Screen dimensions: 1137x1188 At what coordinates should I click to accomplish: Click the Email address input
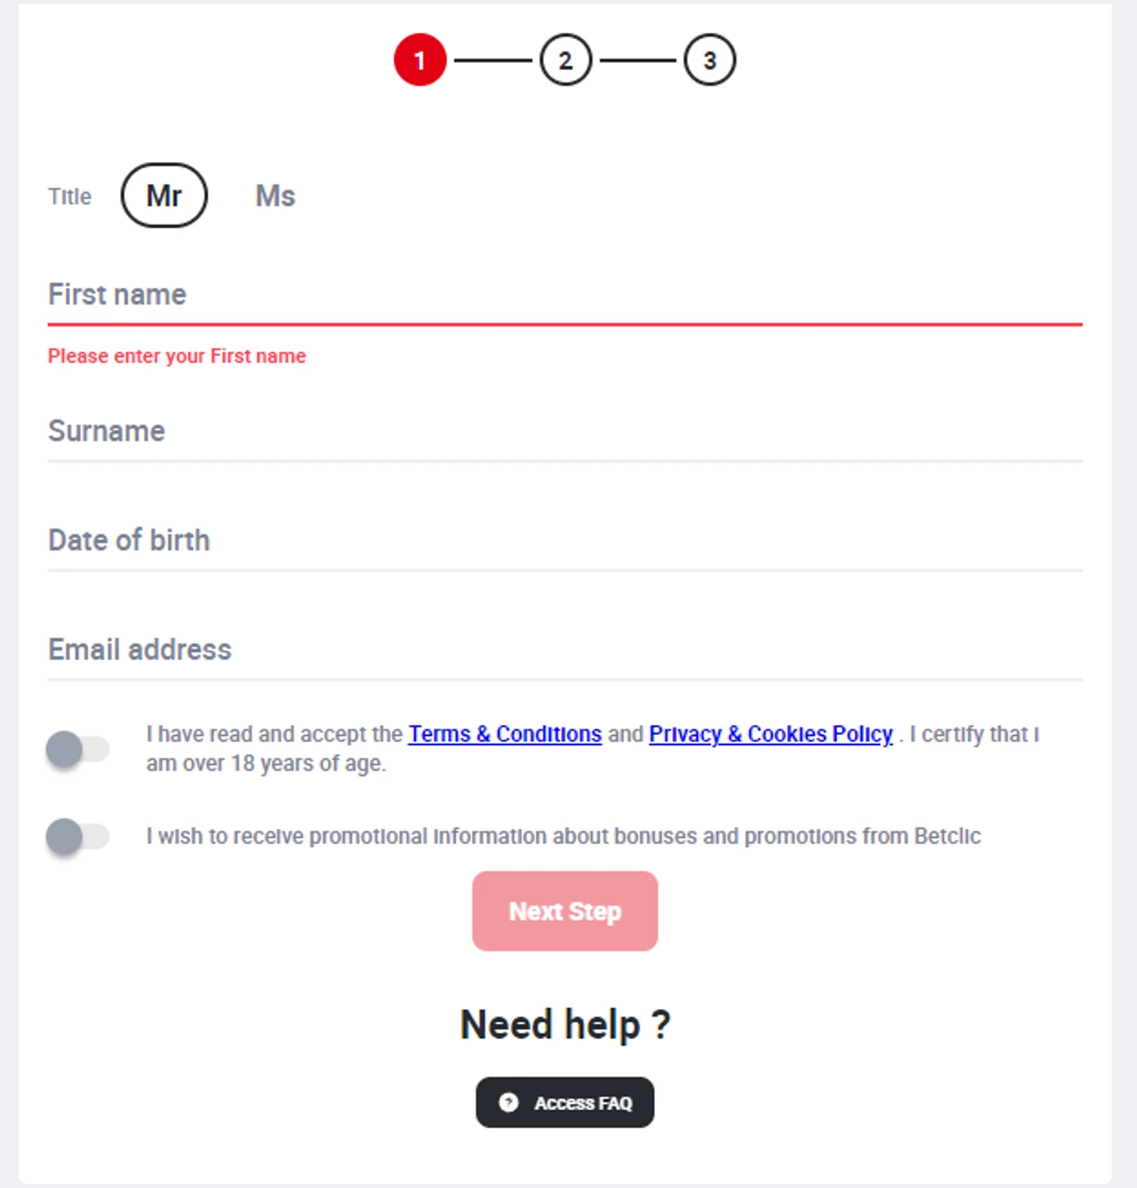pyautogui.click(x=565, y=651)
